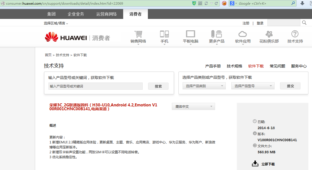Open the address bar history dropdown arrow
This screenshot has width=312, height=170.
(211, 3)
